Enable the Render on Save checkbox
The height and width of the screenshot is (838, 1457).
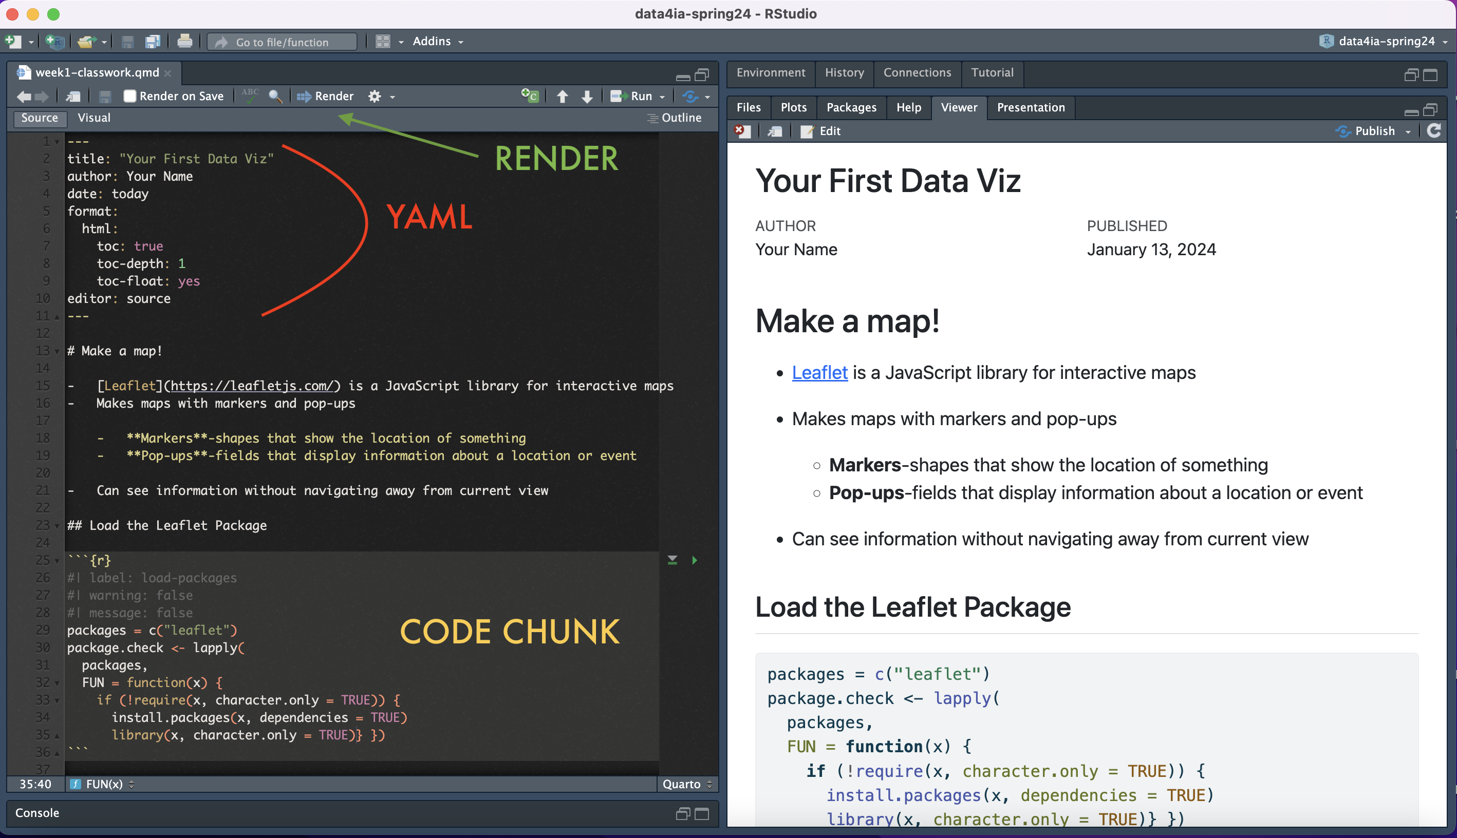(130, 96)
